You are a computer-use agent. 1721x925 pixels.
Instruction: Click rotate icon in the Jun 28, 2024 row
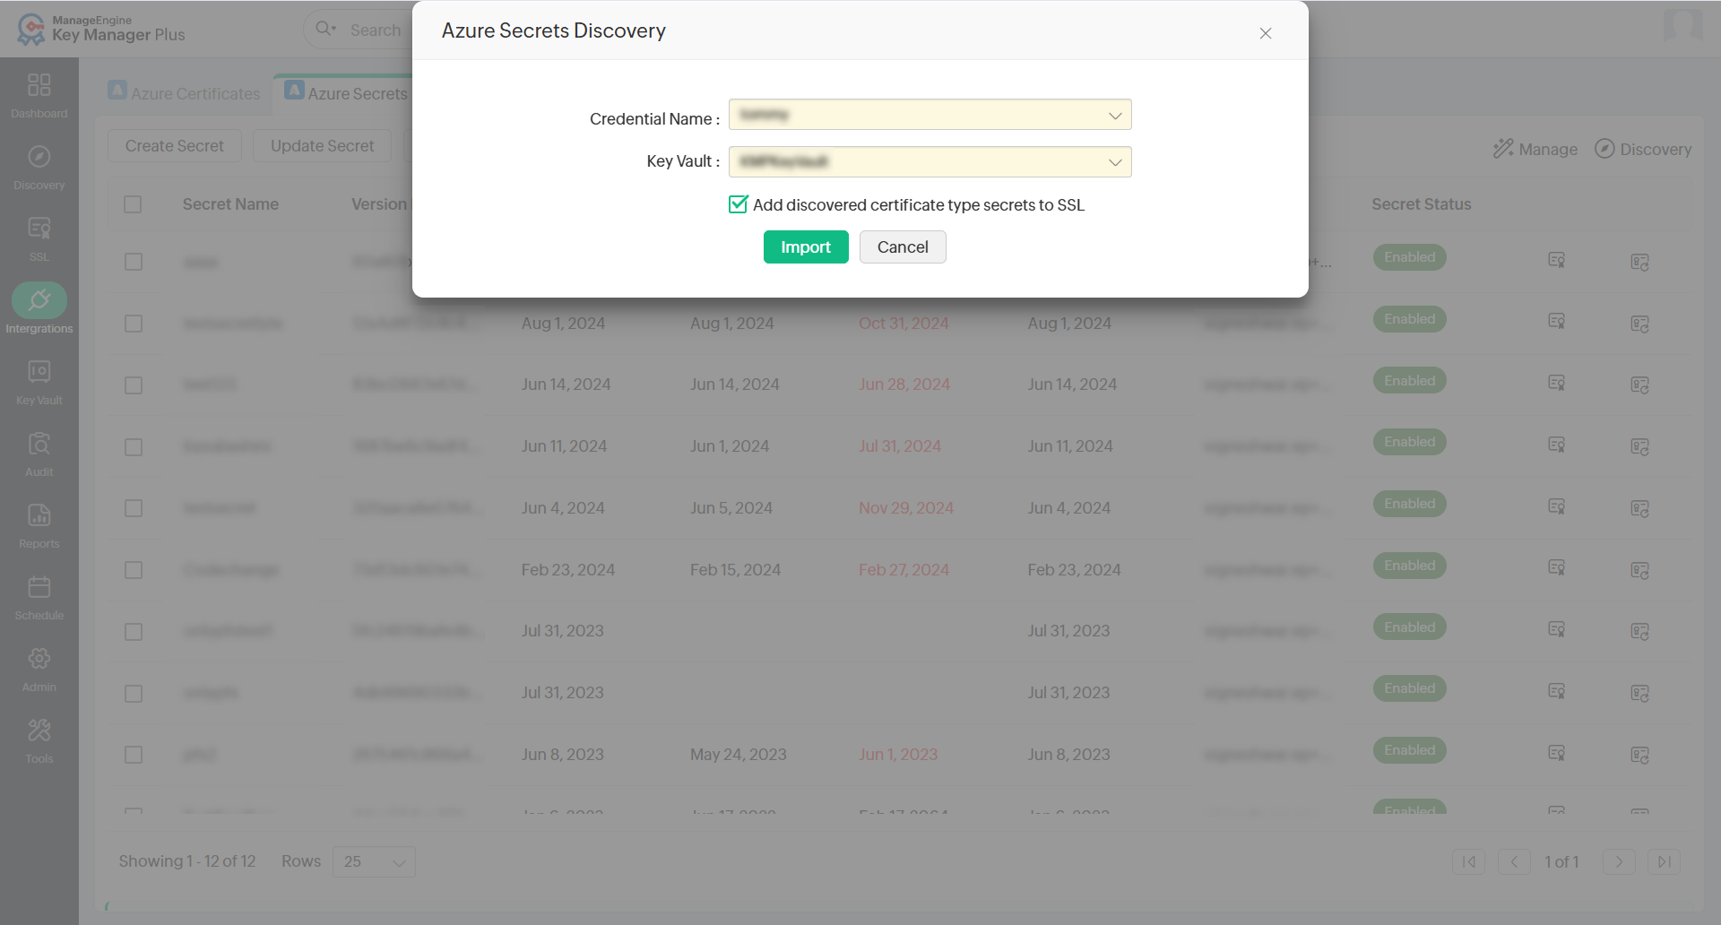[1639, 385]
